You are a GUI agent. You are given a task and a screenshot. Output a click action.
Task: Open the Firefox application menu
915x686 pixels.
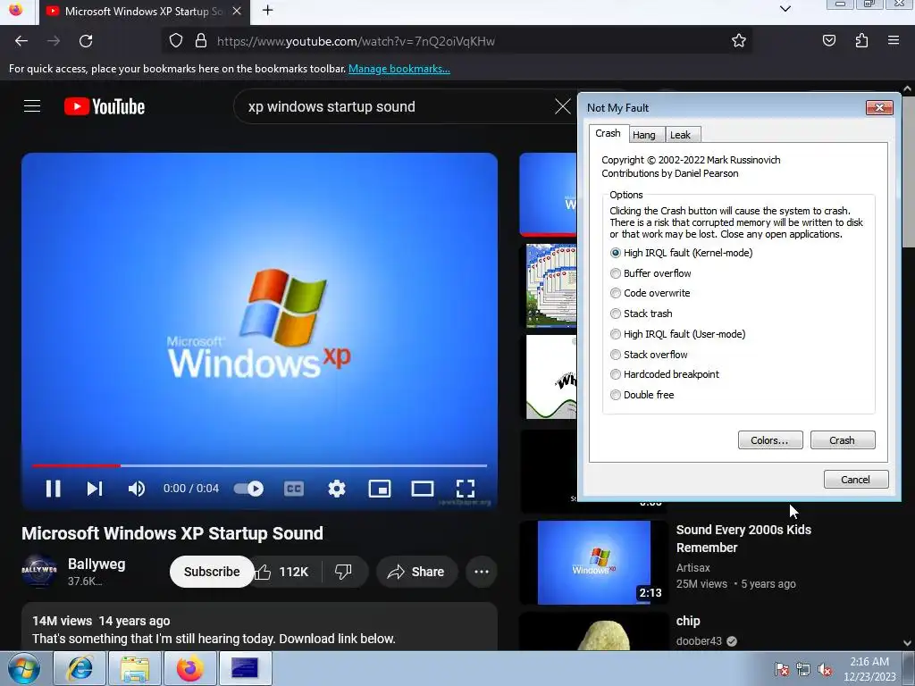coord(894,41)
